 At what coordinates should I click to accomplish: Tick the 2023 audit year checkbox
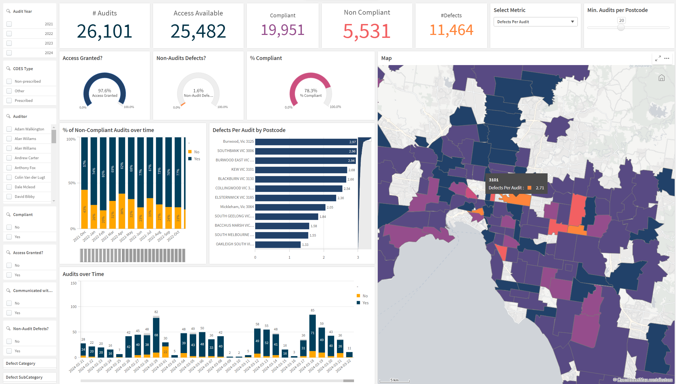coord(9,43)
